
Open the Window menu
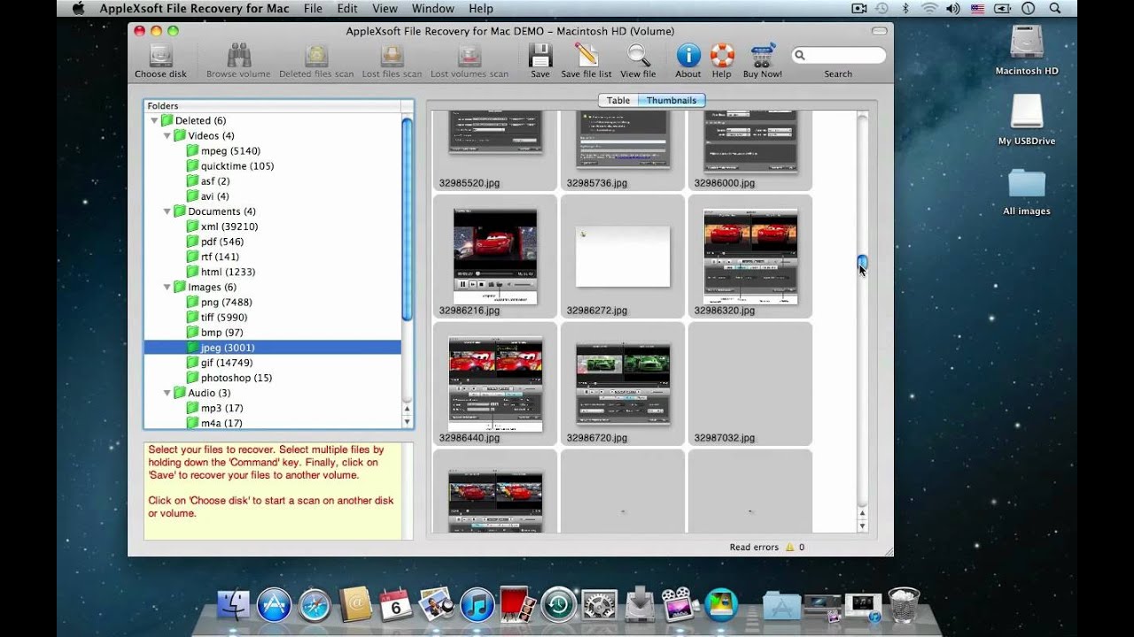433,8
